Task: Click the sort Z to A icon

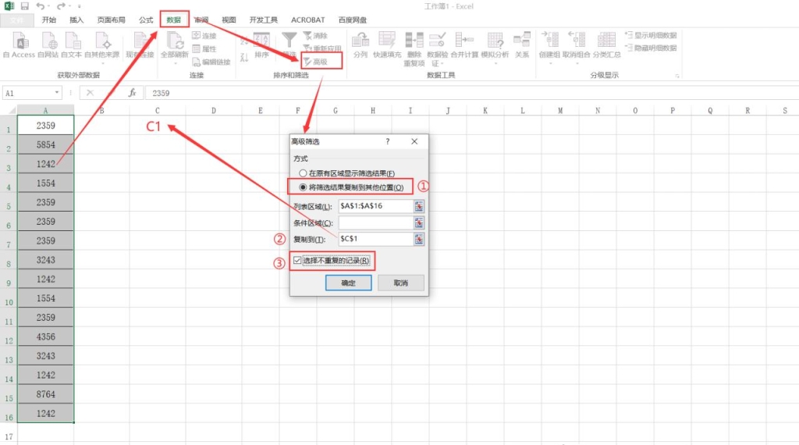Action: tap(244, 57)
